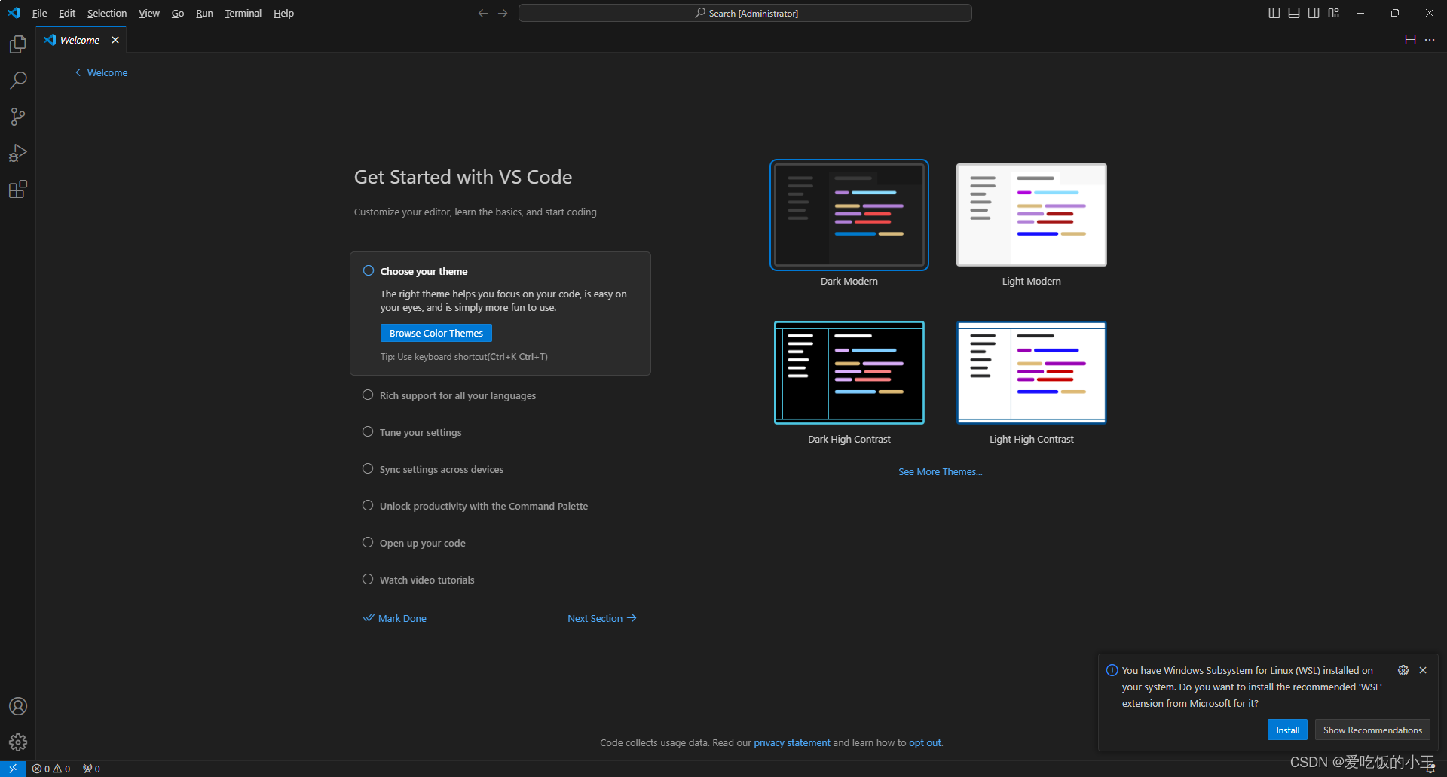Open the File menu
The width and height of the screenshot is (1447, 777).
[40, 13]
